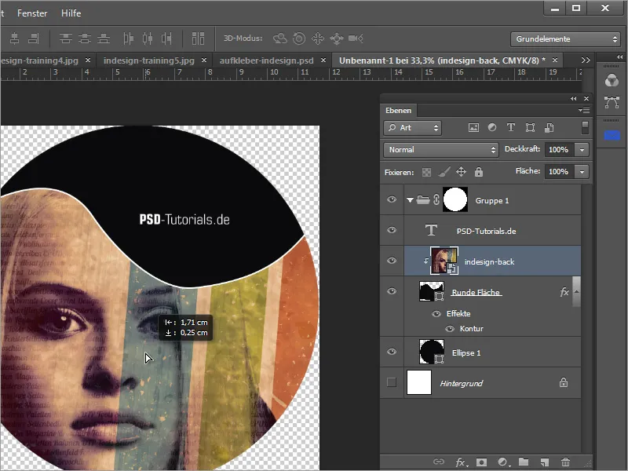Toggle lock position icon
Screen dimensions: 628x471
tap(461, 172)
